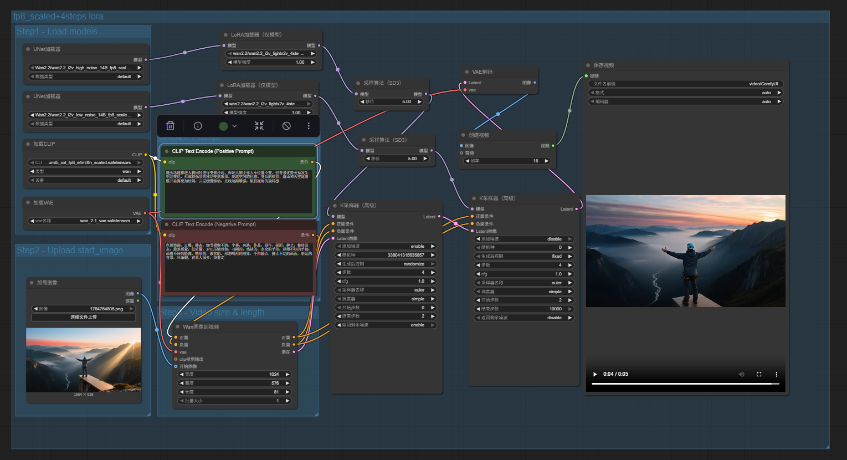The height and width of the screenshot is (460, 847).
Task: Click inside the positive prompt text box
Action: click(x=239, y=192)
